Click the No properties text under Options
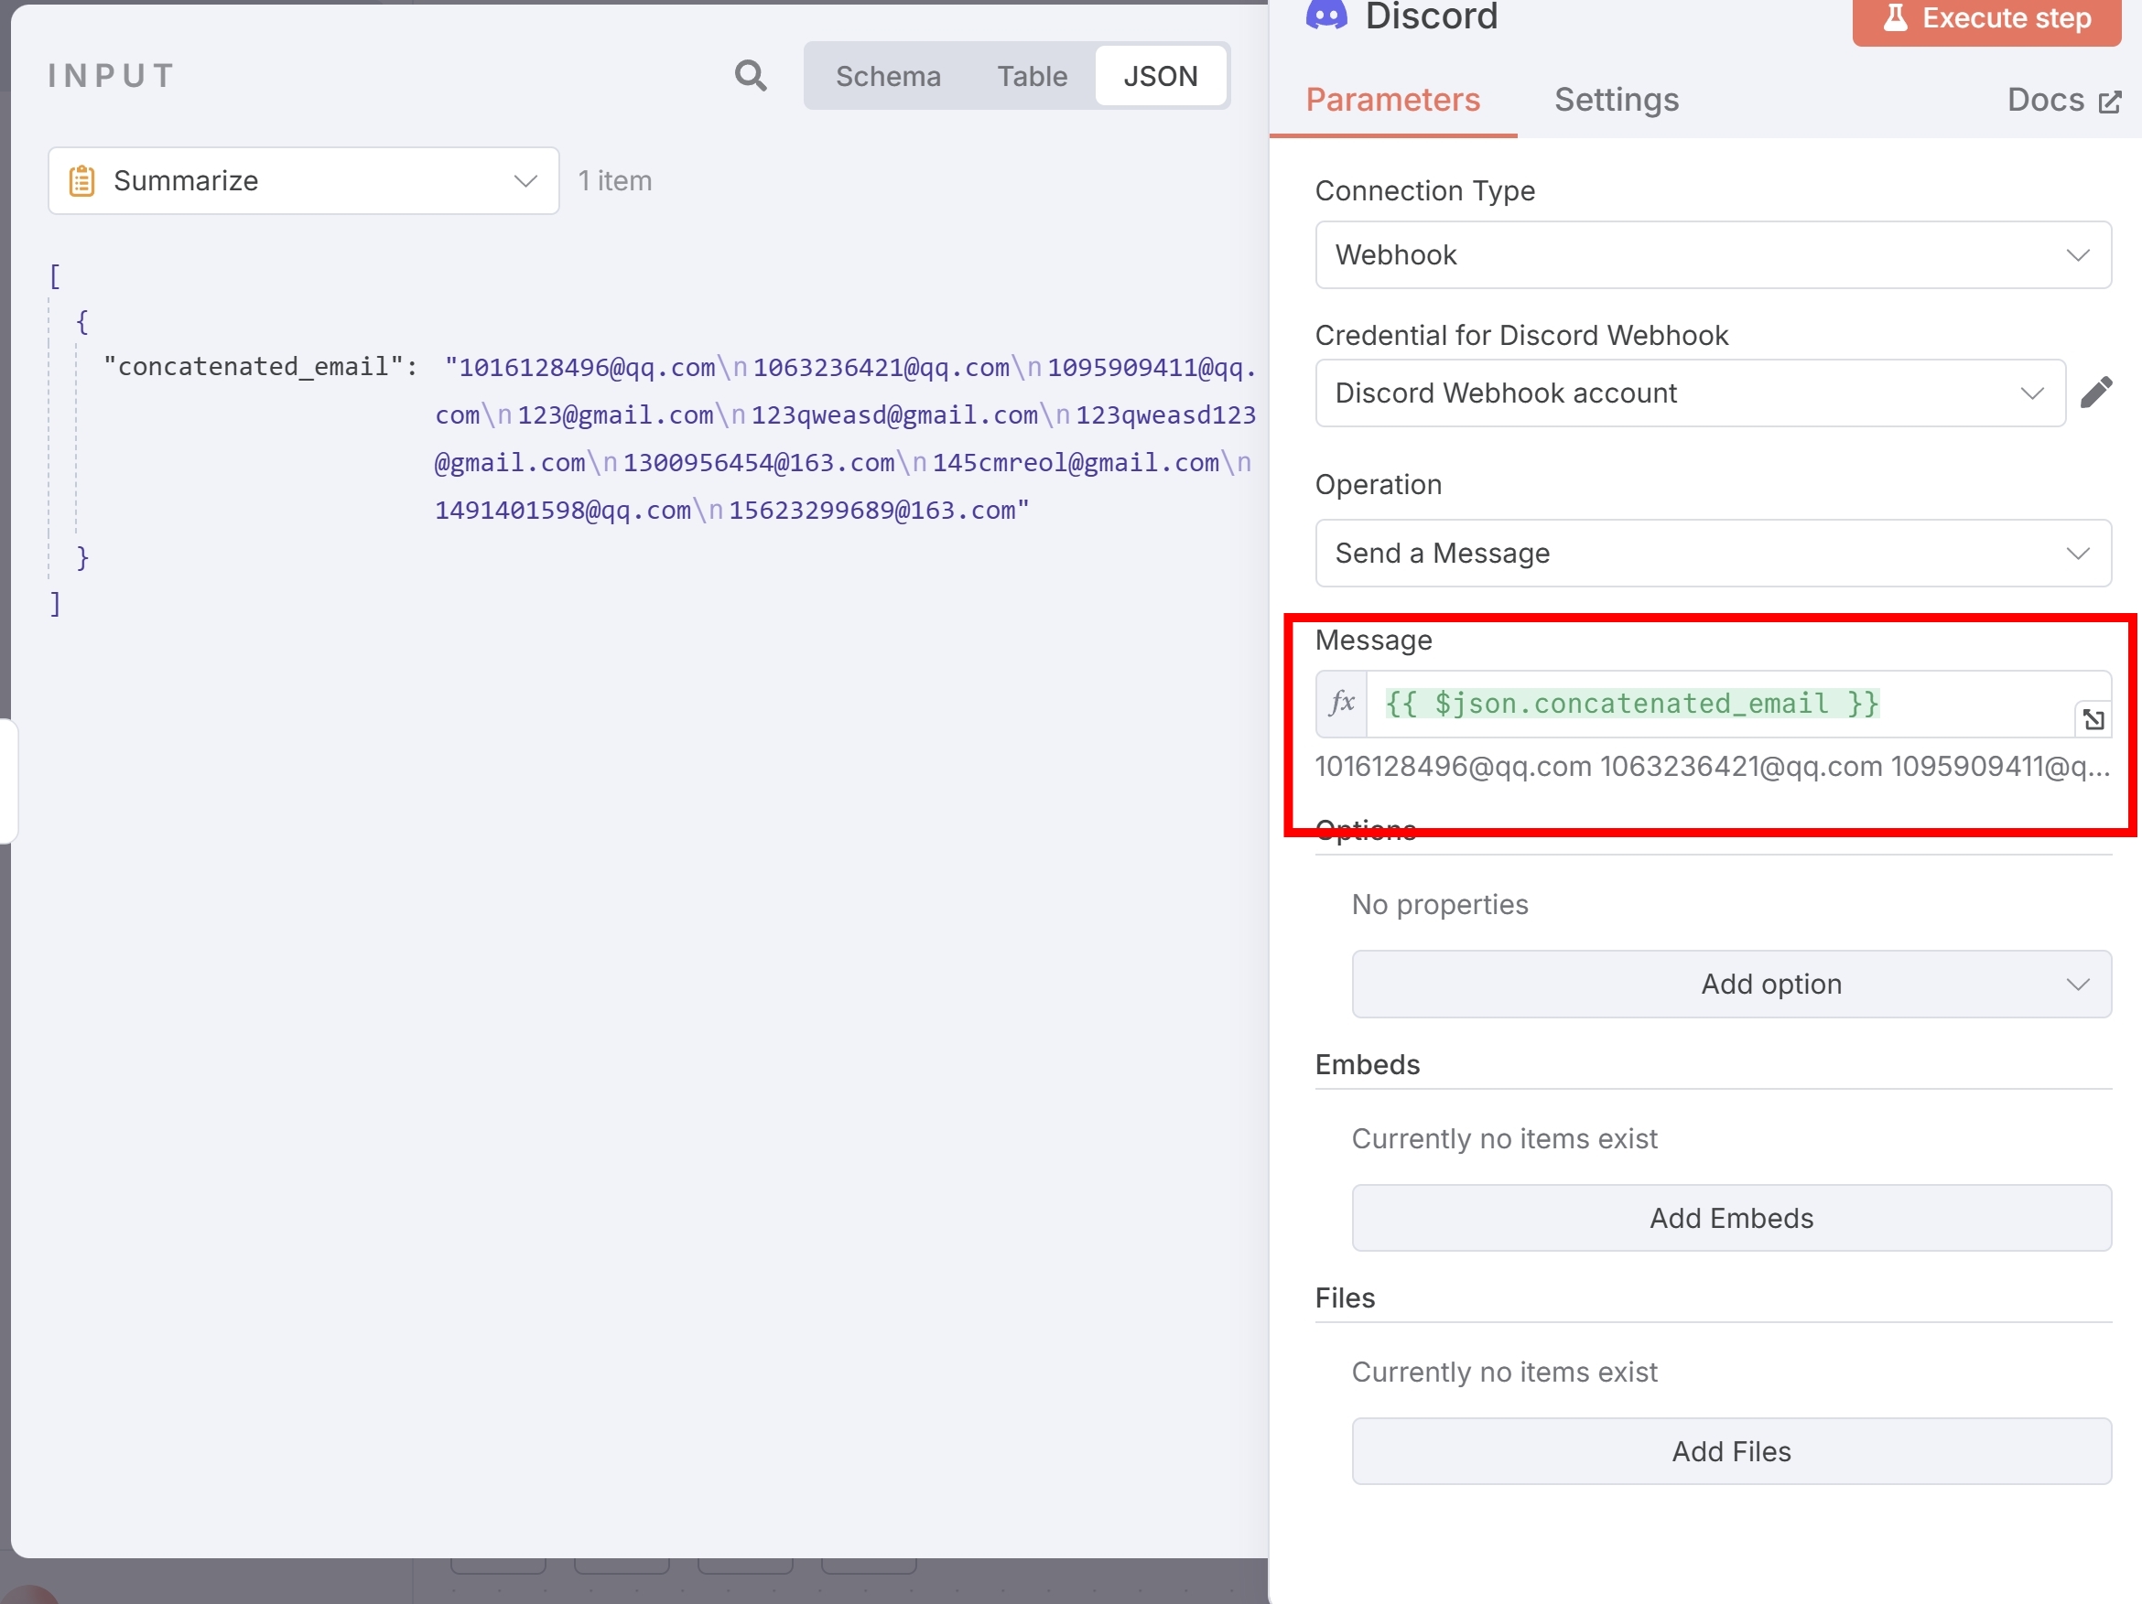 click(1439, 904)
